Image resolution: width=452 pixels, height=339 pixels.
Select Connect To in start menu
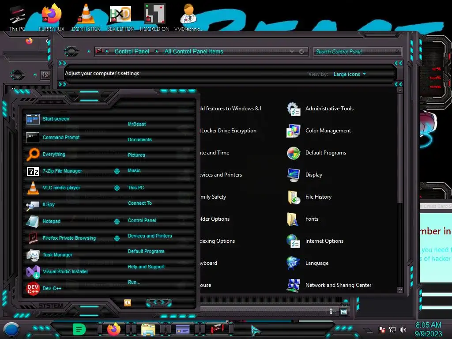pyautogui.click(x=140, y=203)
